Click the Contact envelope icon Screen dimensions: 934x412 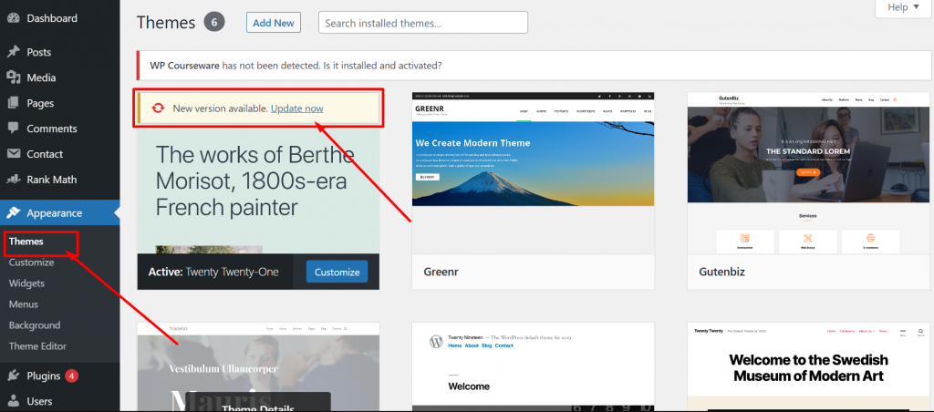pyautogui.click(x=14, y=155)
